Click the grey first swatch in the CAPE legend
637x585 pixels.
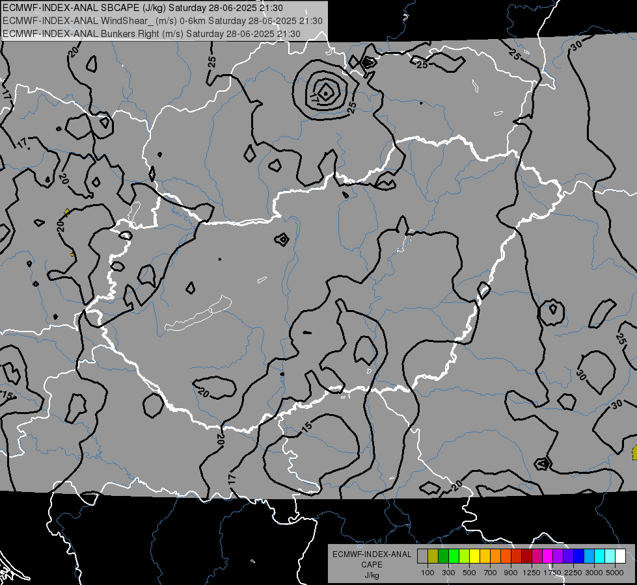422,556
